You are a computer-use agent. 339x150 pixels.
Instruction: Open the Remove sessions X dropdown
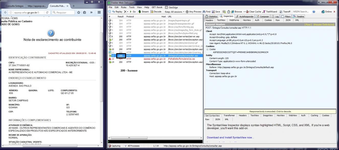click(x=126, y=11)
